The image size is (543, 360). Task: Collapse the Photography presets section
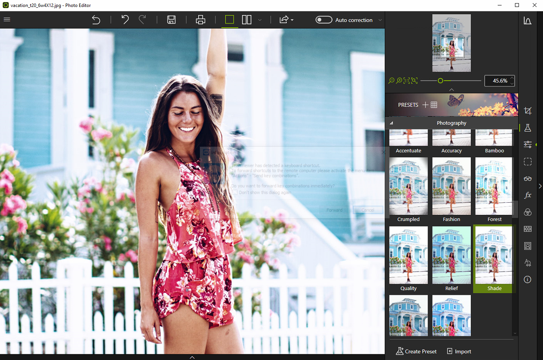[391, 123]
